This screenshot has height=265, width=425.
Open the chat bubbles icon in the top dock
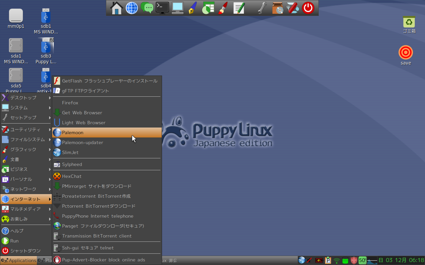(147, 8)
